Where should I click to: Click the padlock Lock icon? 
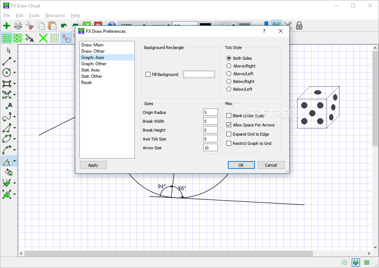[299, 25]
